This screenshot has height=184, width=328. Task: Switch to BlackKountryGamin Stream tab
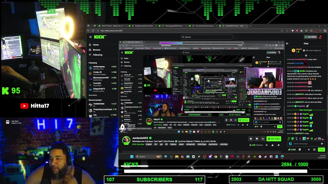pos(142,26)
